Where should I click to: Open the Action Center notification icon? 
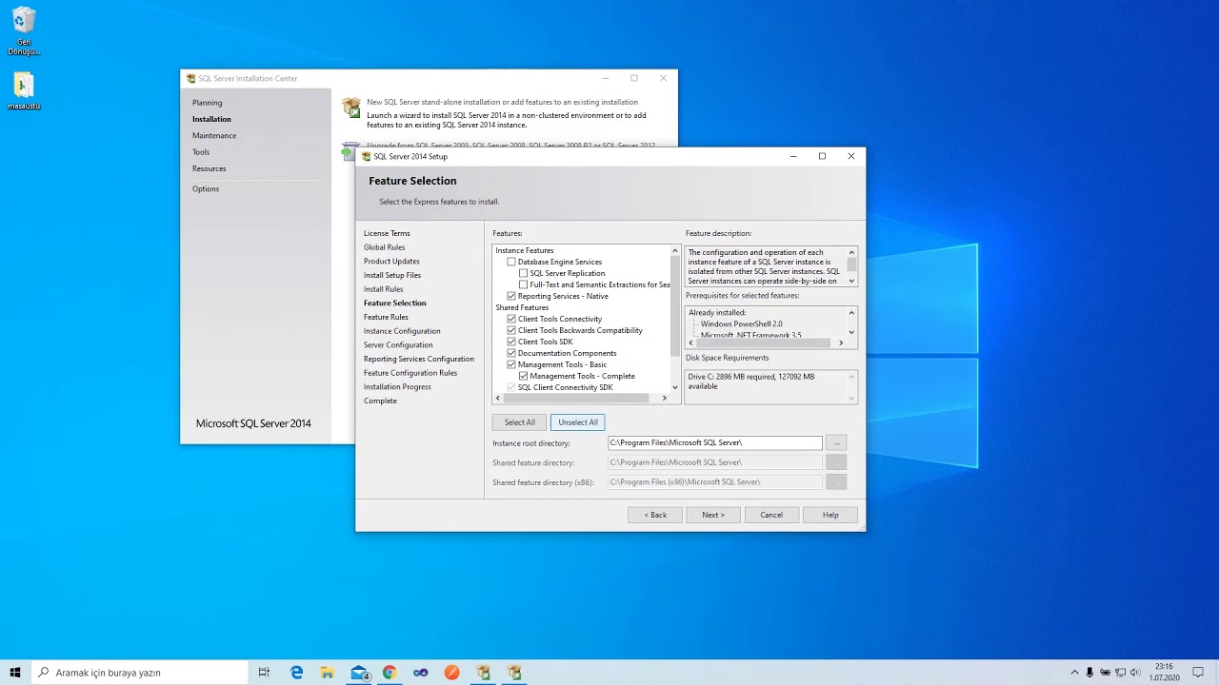click(1199, 673)
